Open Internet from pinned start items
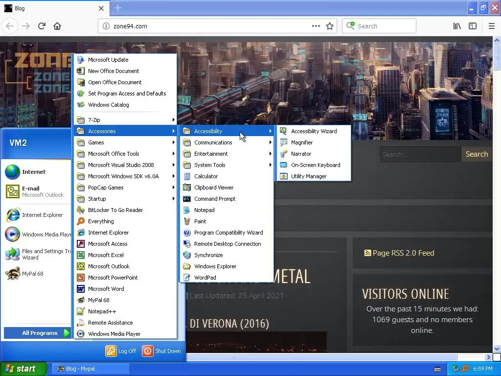This screenshot has height=376, width=501. [36, 172]
